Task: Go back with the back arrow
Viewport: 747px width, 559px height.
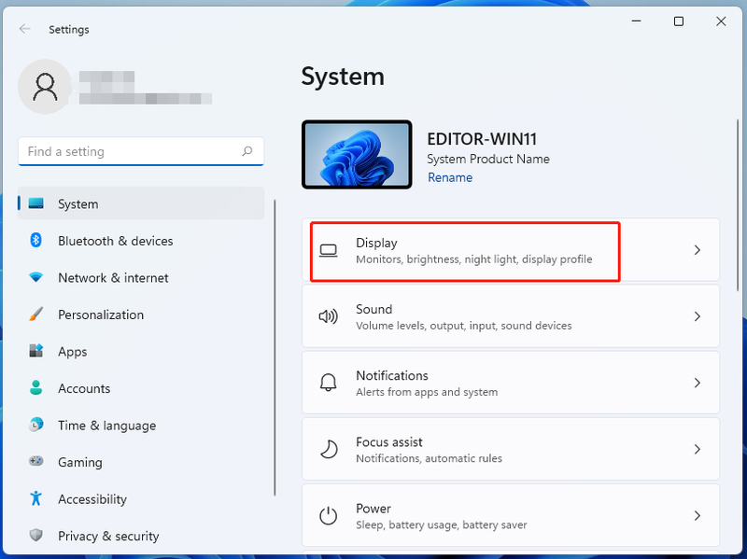Action: pos(25,29)
